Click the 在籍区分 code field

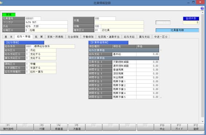[27, 30]
